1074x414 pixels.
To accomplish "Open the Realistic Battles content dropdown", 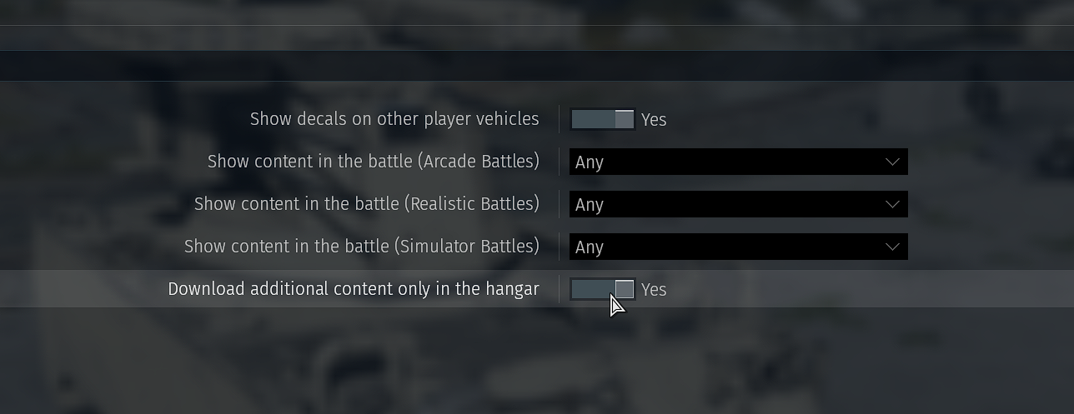I will pyautogui.click(x=738, y=204).
